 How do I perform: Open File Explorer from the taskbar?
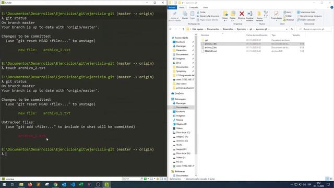pyautogui.click(x=21, y=184)
